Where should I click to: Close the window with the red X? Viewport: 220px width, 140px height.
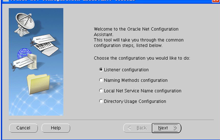click(216, 1)
